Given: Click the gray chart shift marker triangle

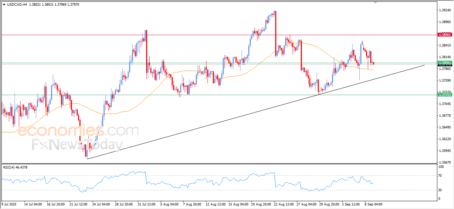Looking at the screenshot, I should [x=376, y=2].
